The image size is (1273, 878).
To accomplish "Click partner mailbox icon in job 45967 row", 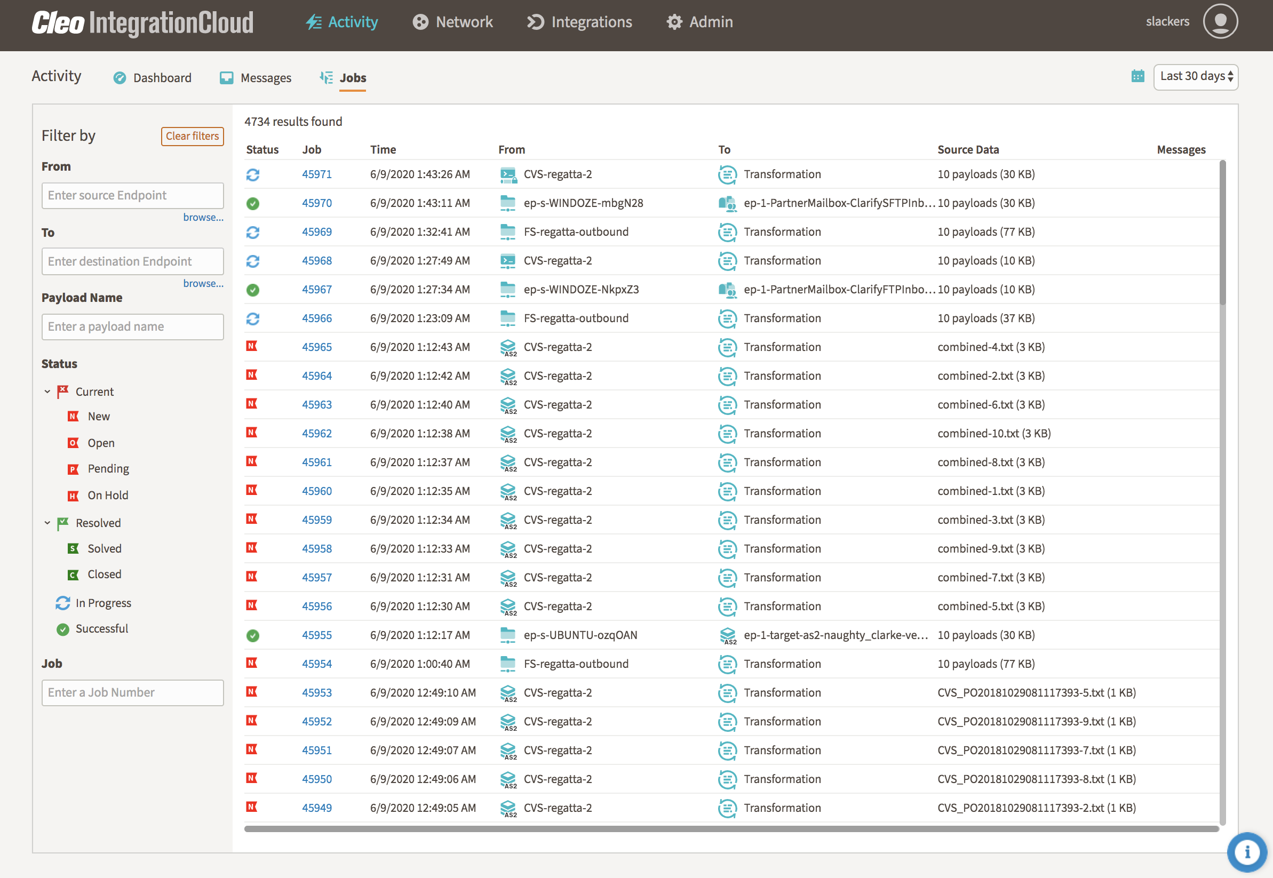I will pos(727,290).
